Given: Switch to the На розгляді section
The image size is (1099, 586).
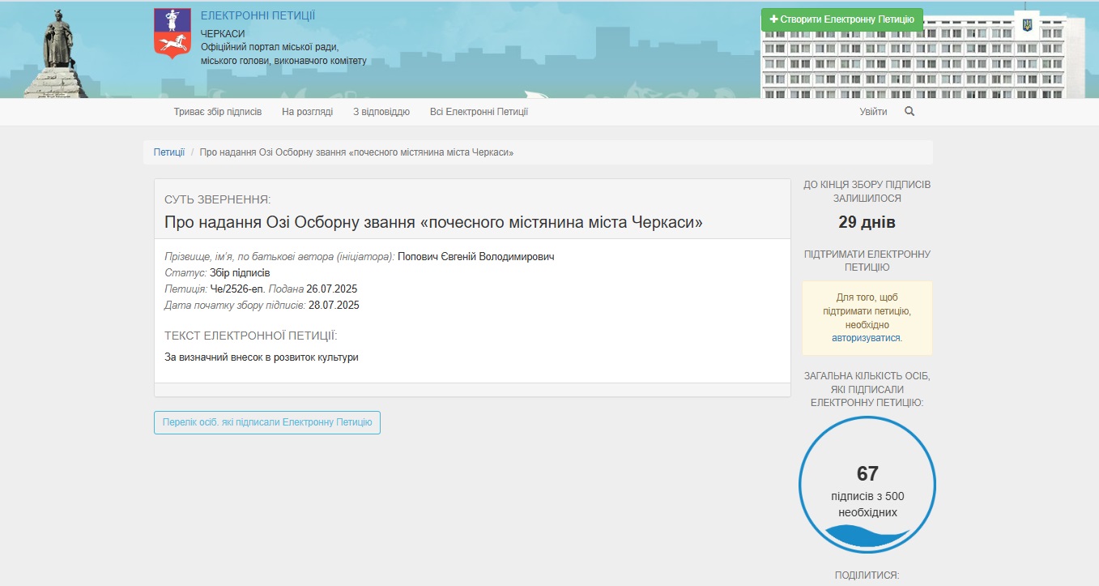Looking at the screenshot, I should tap(307, 112).
